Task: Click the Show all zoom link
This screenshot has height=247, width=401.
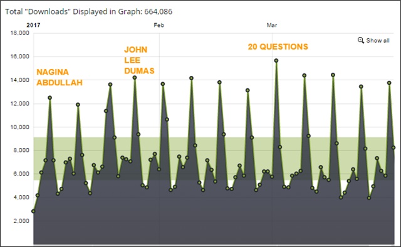Action: click(x=373, y=41)
